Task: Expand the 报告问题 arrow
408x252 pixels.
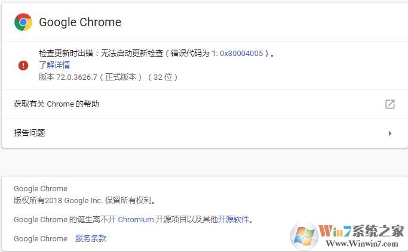Action: [389, 133]
